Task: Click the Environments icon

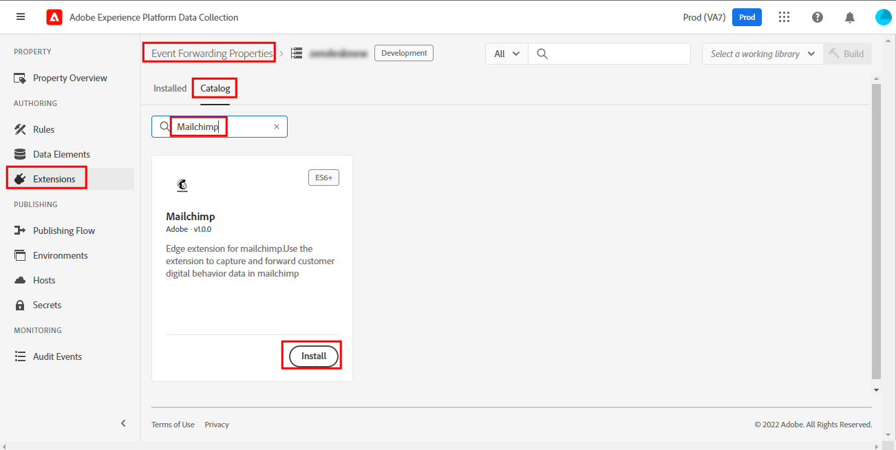Action: 20,255
